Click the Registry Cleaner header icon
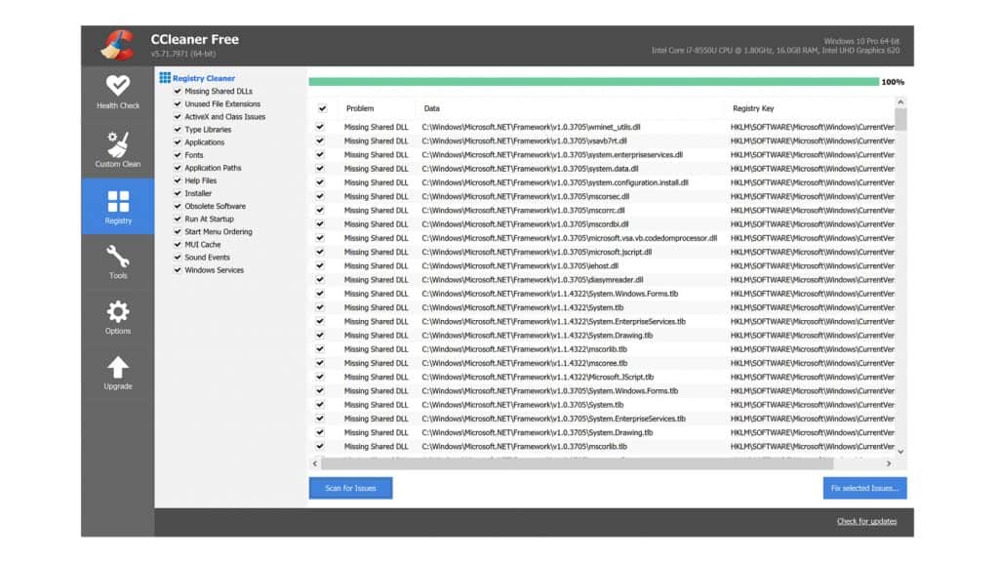 point(165,78)
